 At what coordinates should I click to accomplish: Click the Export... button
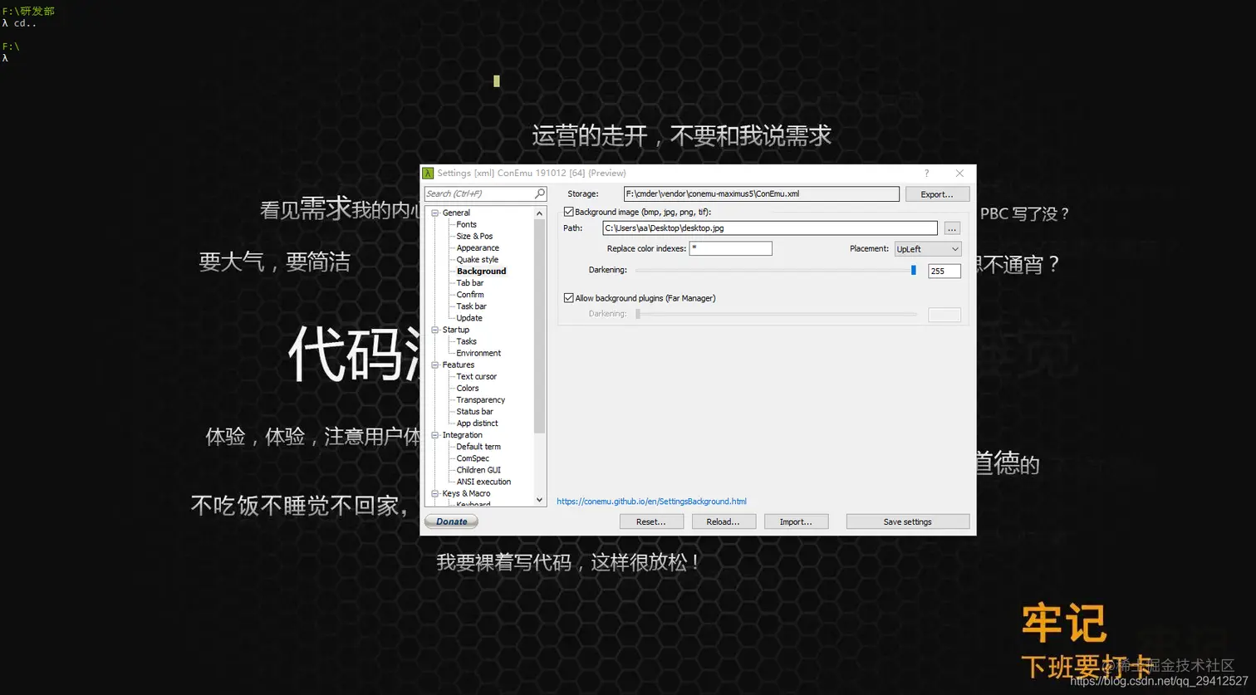[937, 194]
